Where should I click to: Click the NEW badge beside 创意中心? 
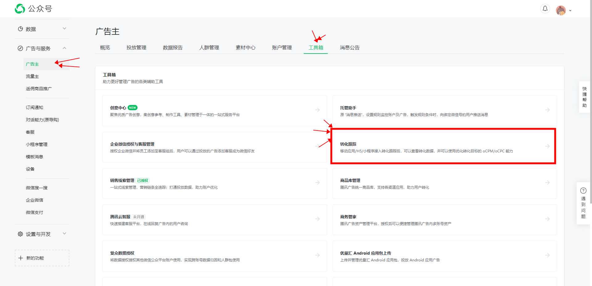pos(133,108)
